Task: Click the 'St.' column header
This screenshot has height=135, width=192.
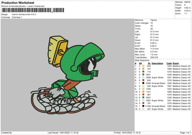Action: coord(149,63)
